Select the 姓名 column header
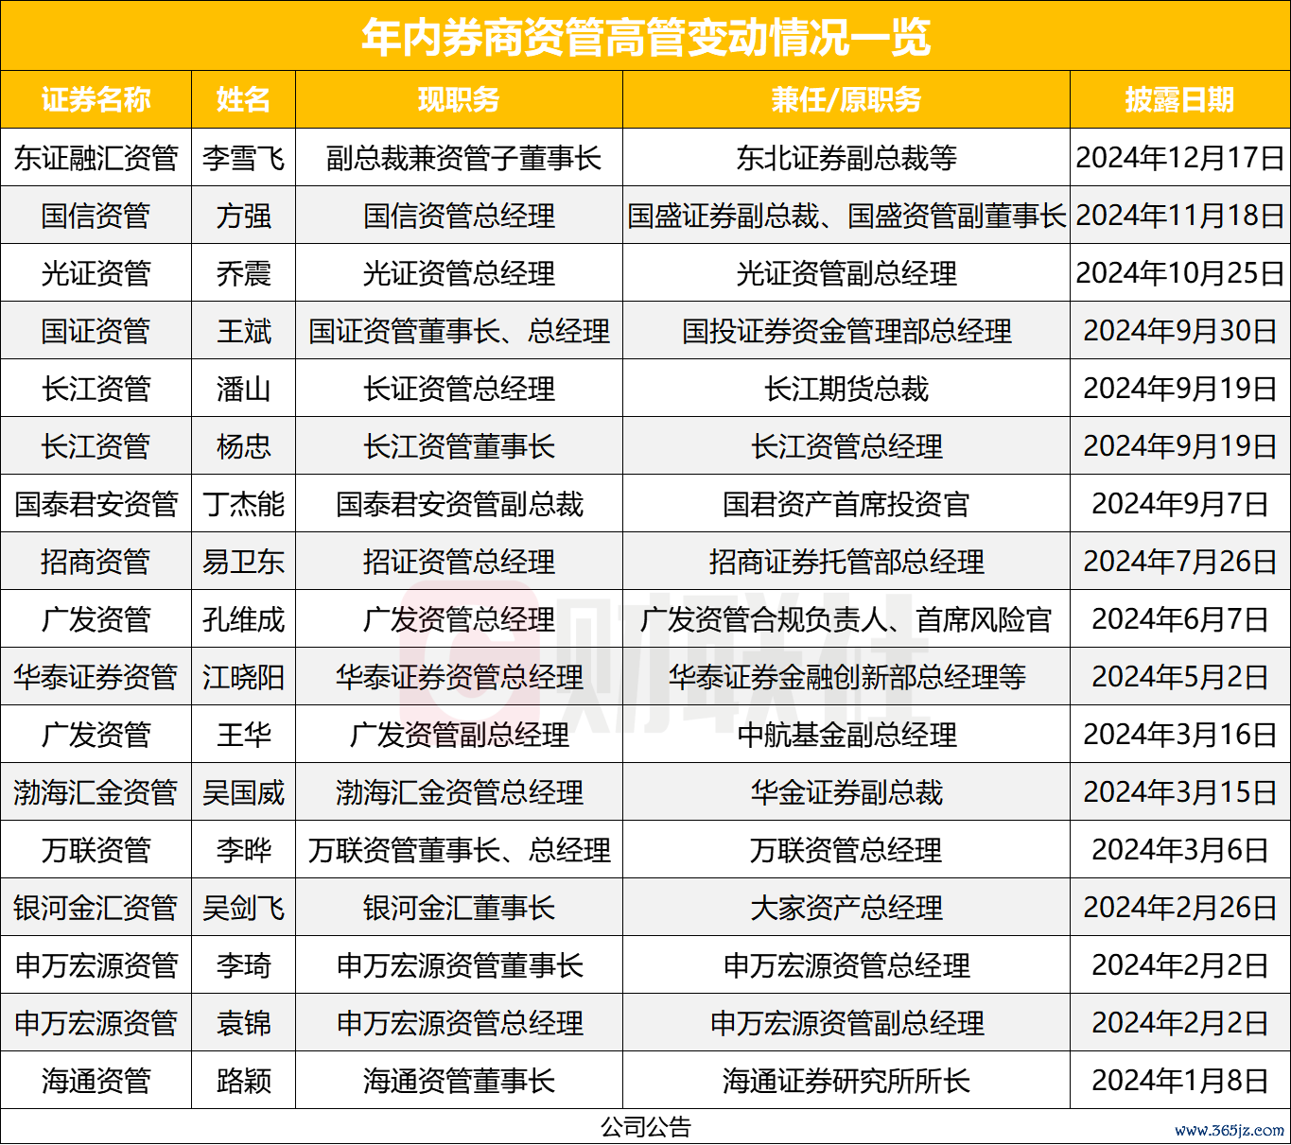This screenshot has height=1145, width=1291. [243, 99]
